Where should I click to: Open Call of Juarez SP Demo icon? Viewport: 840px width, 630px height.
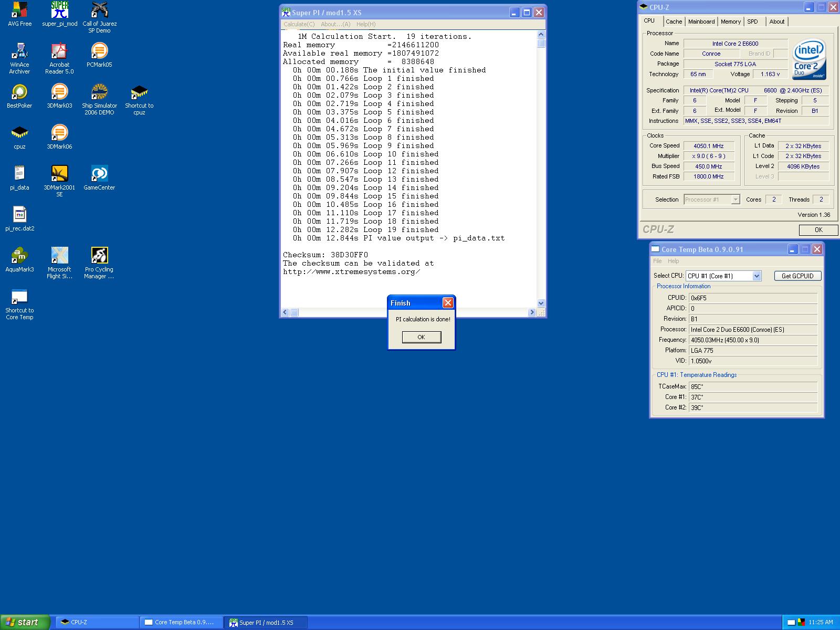99,17
